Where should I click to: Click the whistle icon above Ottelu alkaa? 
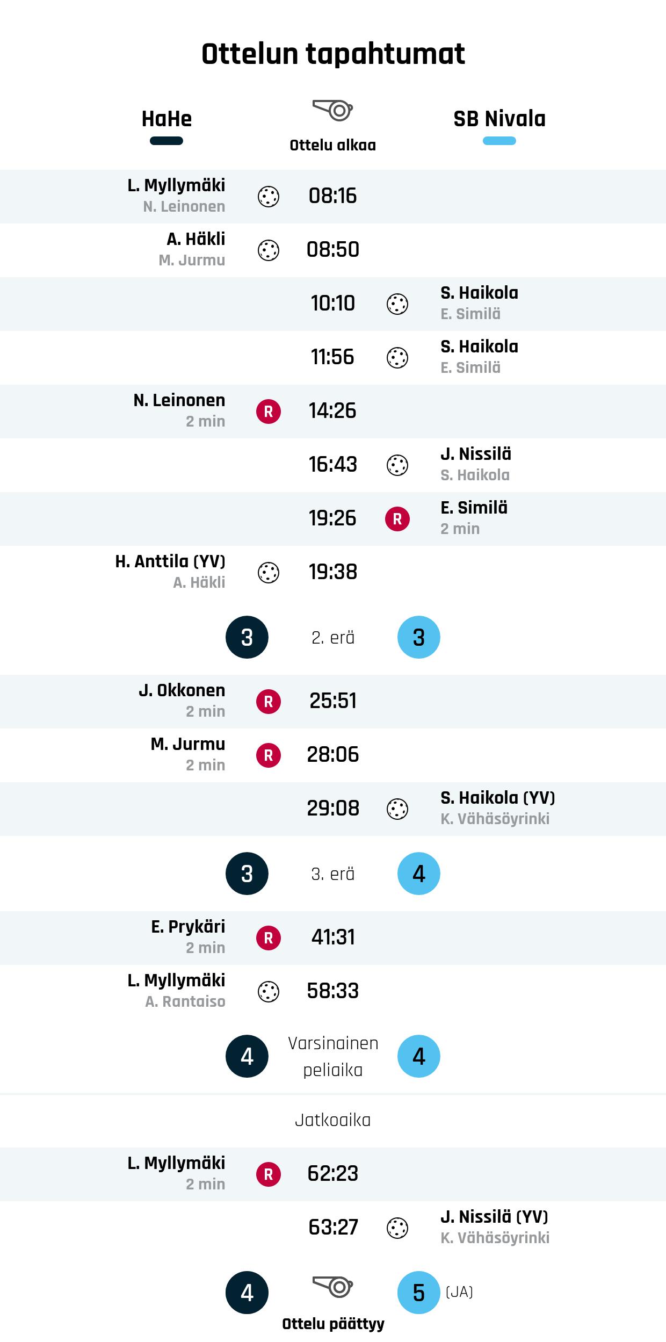tap(332, 110)
